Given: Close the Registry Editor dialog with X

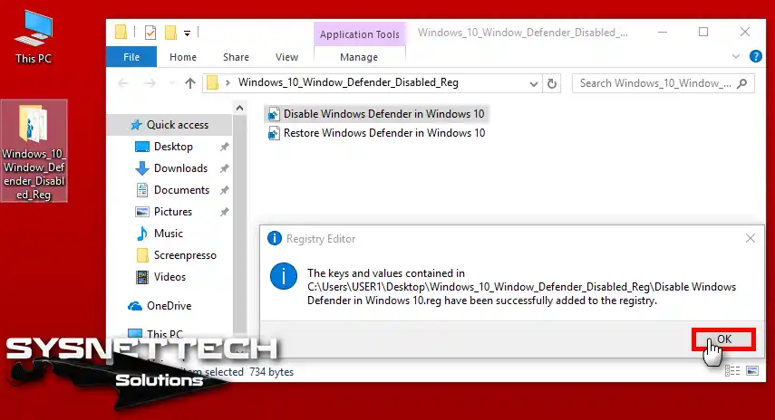Looking at the screenshot, I should tap(750, 239).
